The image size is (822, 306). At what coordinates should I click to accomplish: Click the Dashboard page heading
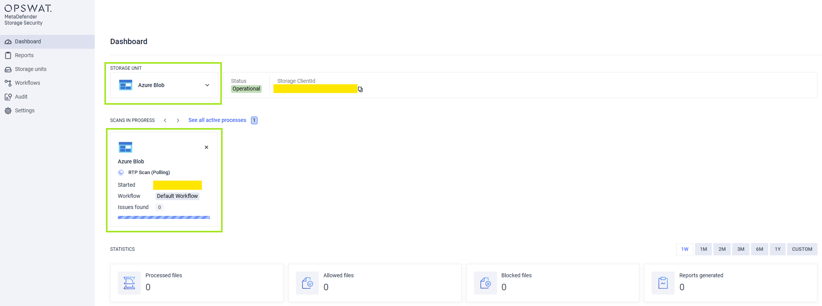pyautogui.click(x=129, y=41)
